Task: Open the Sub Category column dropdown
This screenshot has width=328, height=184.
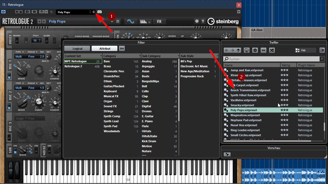Action: (178, 56)
